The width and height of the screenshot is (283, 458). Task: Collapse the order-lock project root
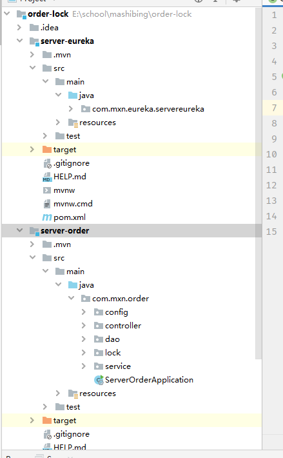pyautogui.click(x=7, y=14)
